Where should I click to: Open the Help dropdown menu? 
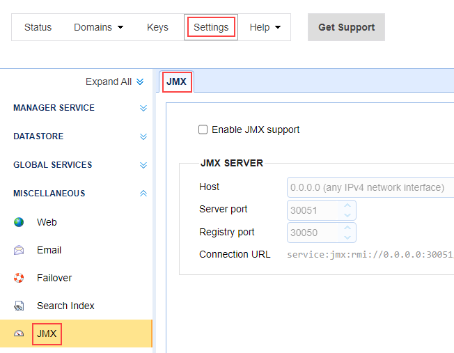[265, 27]
